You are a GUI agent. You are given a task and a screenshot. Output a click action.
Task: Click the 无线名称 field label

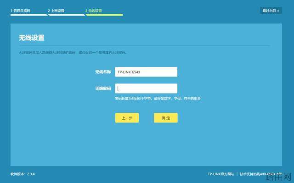coord(103,72)
